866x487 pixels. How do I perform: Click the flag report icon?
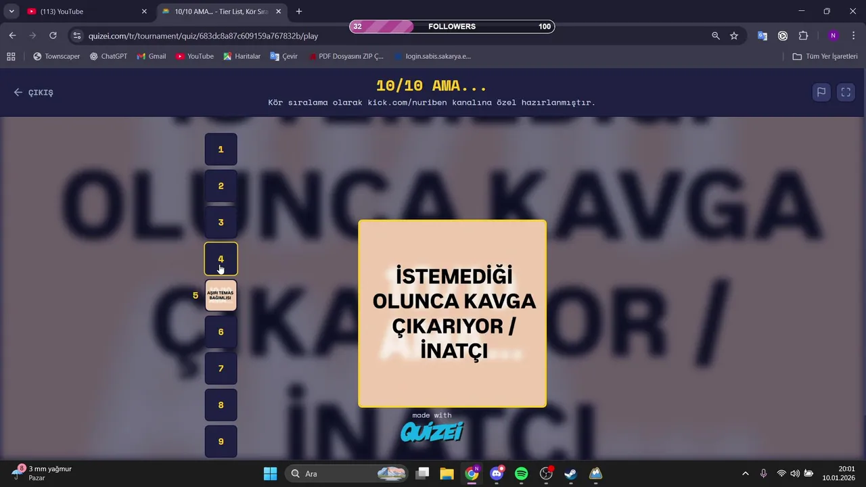click(821, 92)
